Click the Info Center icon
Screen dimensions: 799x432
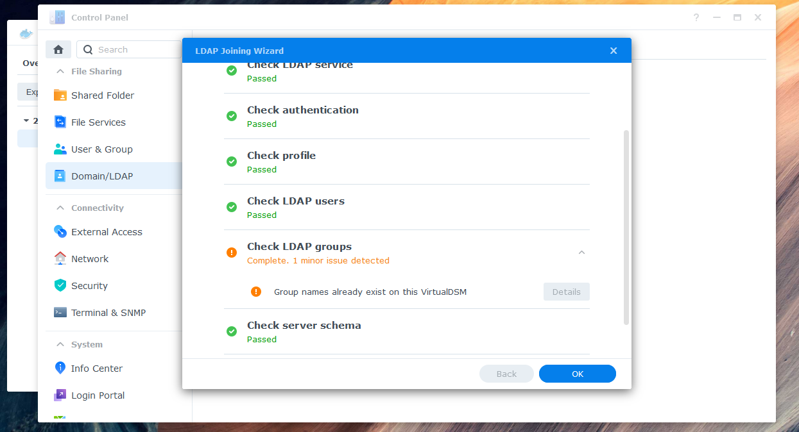tap(60, 369)
